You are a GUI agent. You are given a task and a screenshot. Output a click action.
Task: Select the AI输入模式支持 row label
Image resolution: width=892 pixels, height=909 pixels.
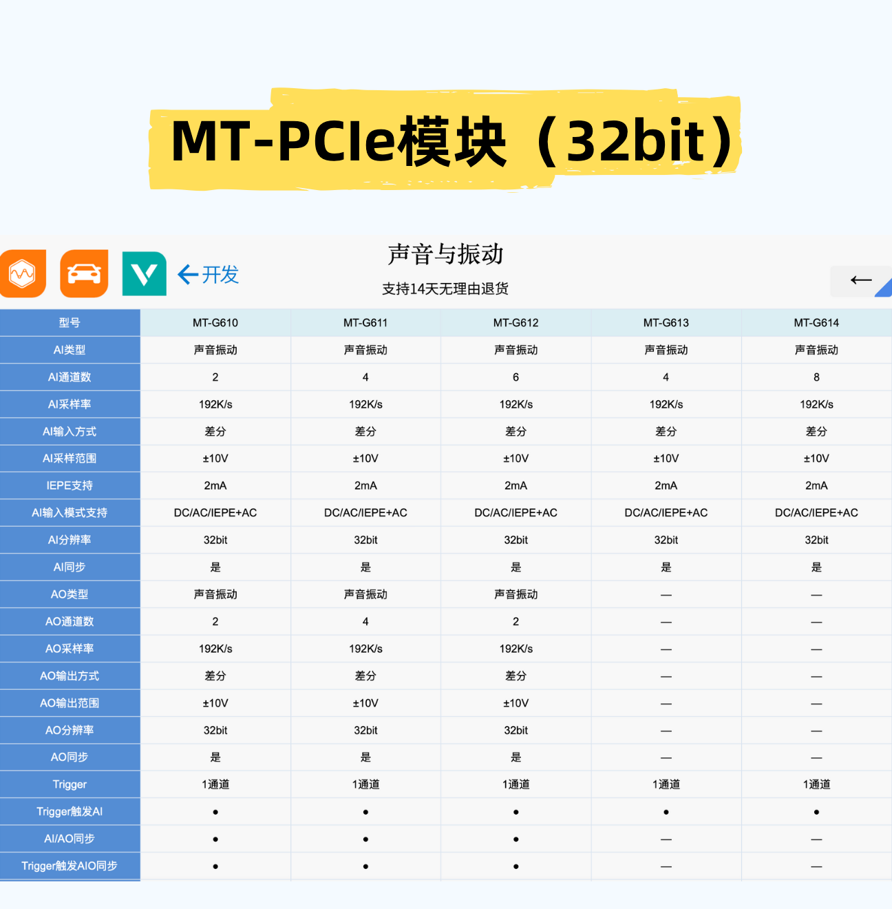click(x=70, y=513)
